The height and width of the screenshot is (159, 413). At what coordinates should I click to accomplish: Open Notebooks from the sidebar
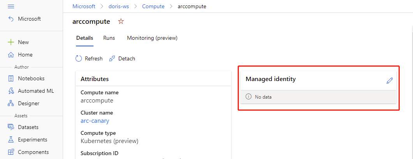coord(31,78)
